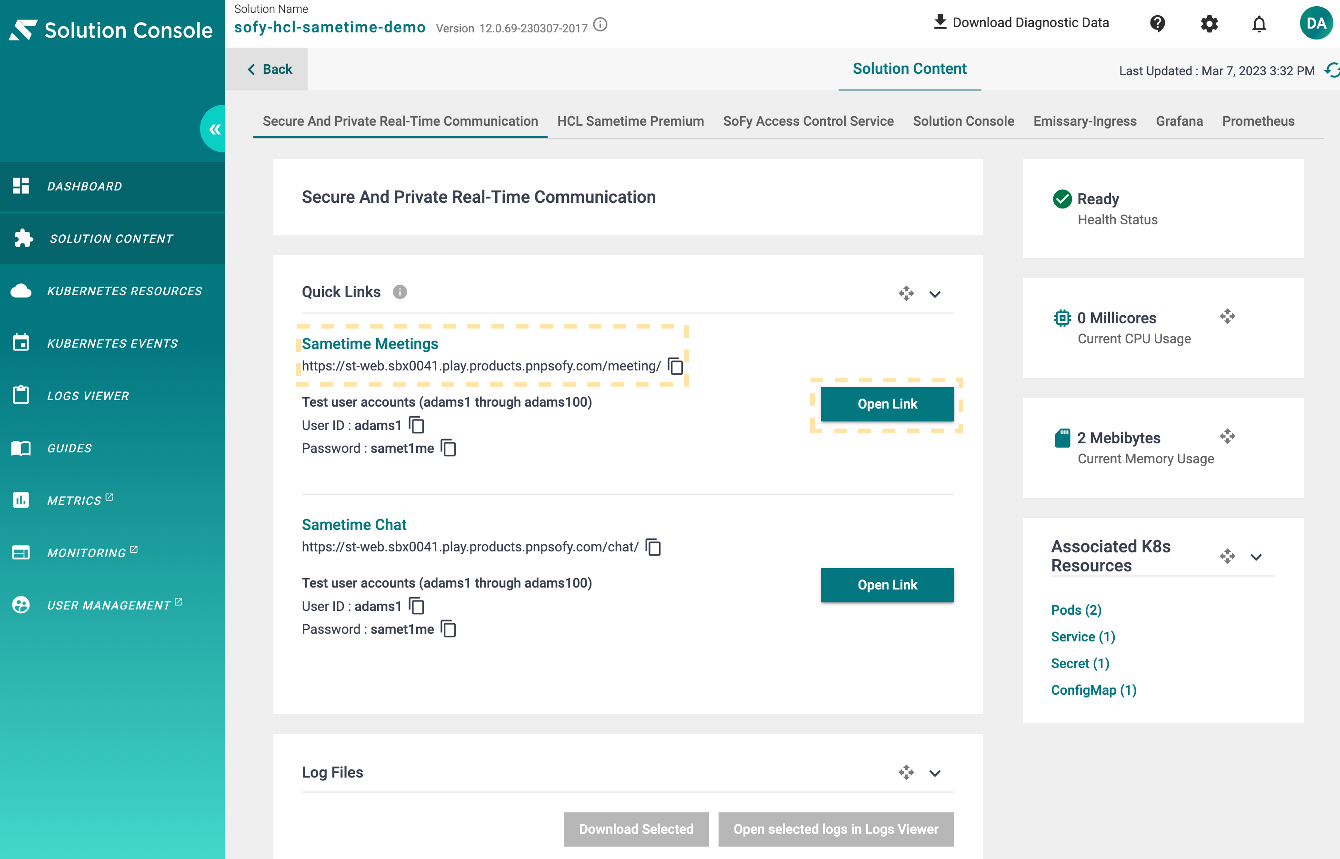This screenshot has height=859, width=1340.
Task: Click Open selected logs in Logs Viewer
Action: coord(836,829)
